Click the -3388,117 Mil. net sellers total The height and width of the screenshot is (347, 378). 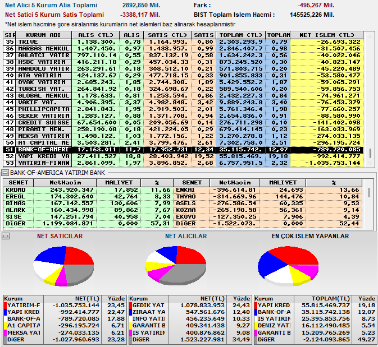(140, 15)
